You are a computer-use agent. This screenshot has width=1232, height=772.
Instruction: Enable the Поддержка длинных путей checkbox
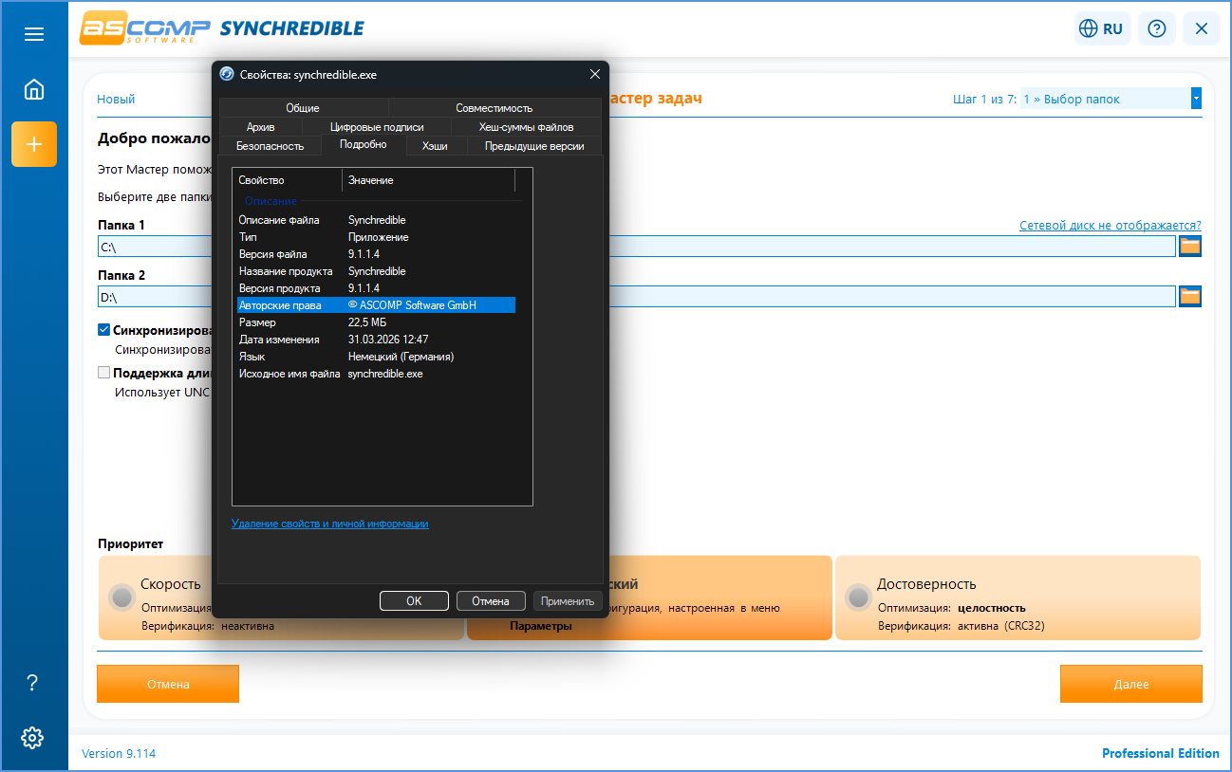click(x=104, y=373)
